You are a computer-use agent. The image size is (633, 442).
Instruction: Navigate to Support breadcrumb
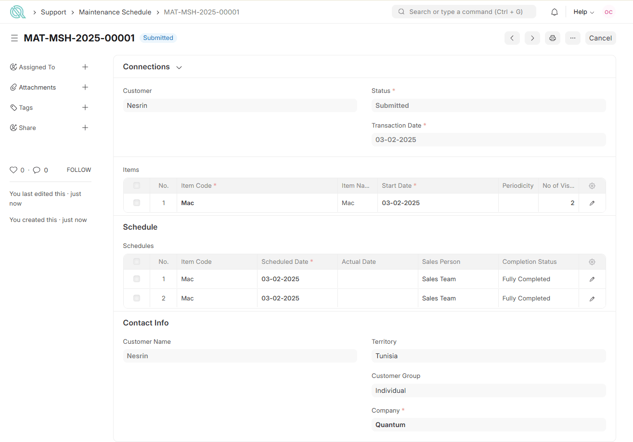[53, 12]
